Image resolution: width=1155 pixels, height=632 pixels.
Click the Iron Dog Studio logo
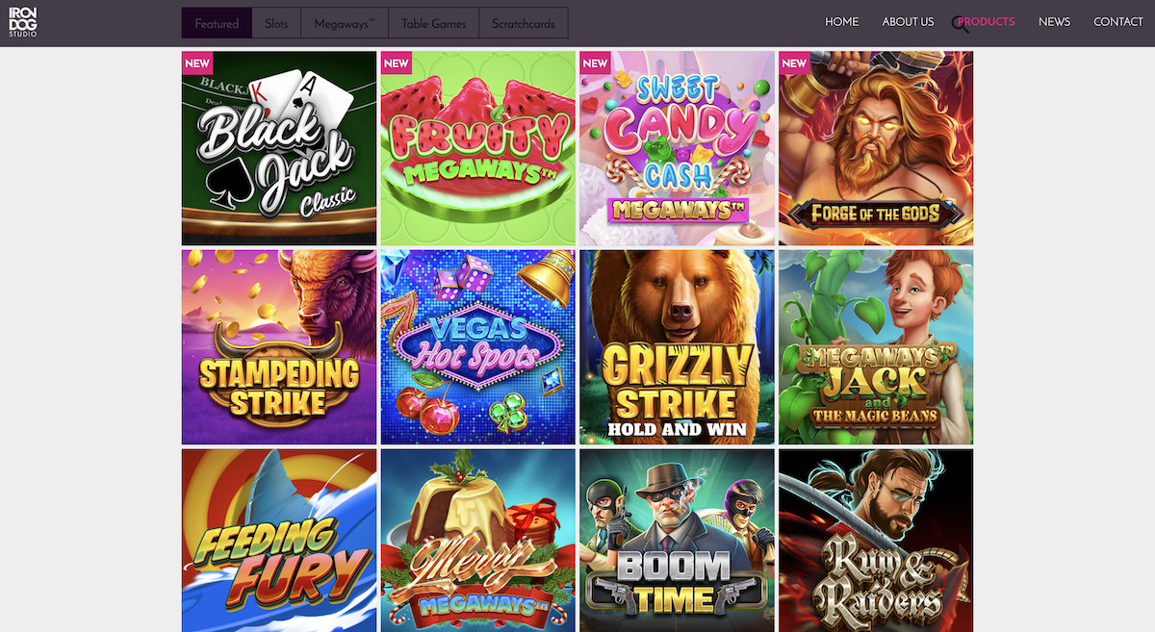[x=23, y=22]
